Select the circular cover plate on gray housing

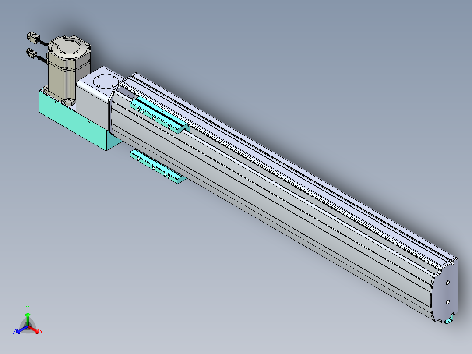click(x=105, y=81)
